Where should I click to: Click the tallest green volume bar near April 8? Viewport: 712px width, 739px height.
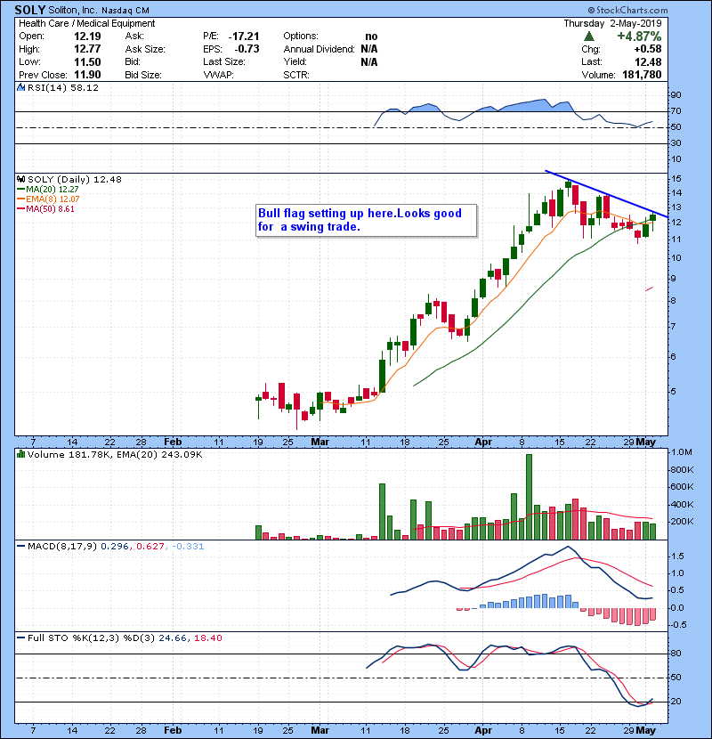pos(529,497)
